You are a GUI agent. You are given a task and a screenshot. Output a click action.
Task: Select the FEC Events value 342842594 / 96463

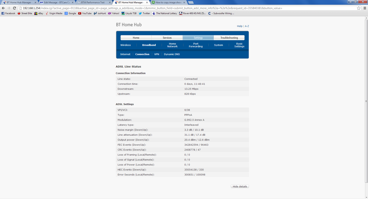tap(196, 145)
